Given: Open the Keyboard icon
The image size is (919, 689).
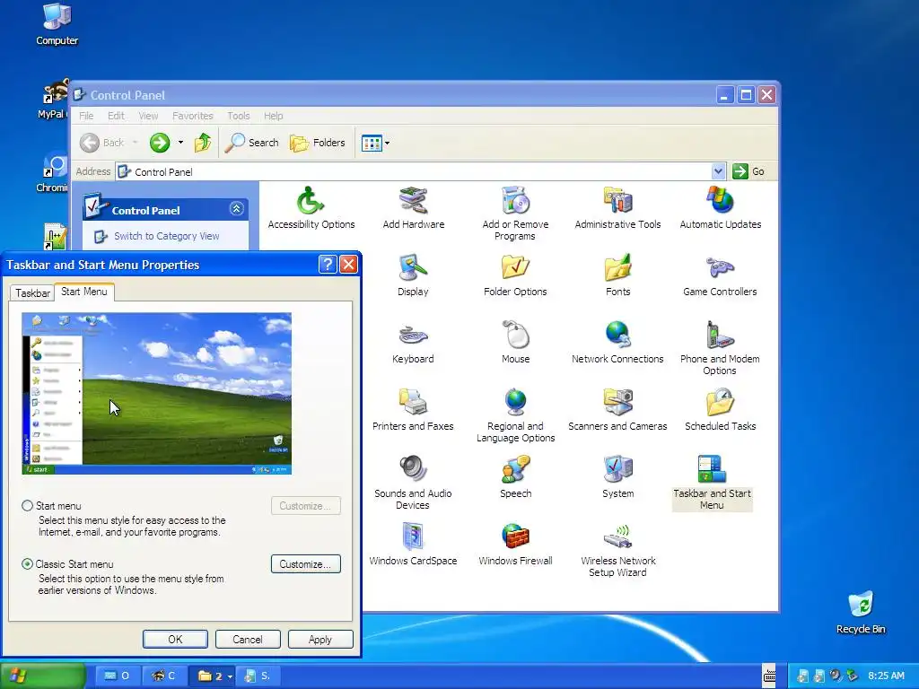Looking at the screenshot, I should tap(413, 343).
